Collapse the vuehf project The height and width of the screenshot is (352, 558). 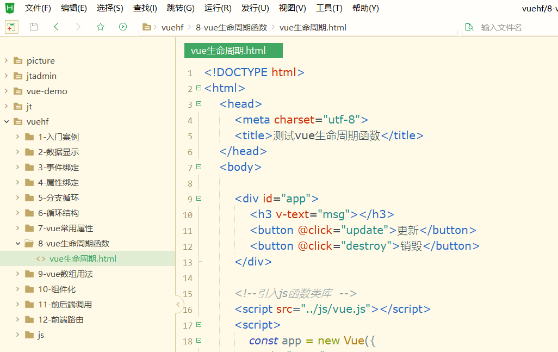point(7,122)
